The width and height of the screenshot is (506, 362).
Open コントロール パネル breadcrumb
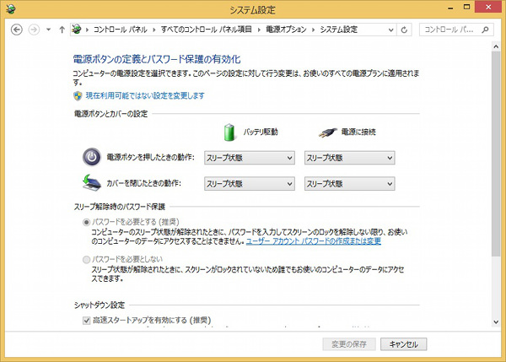(x=120, y=30)
